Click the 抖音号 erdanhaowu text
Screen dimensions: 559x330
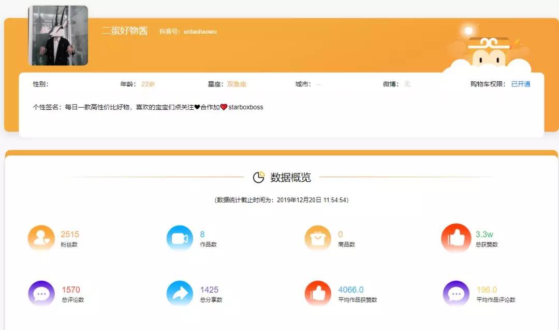click(189, 32)
